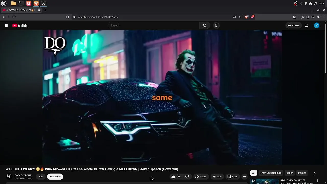Go forward to the next page

pyautogui.click(x=9, y=17)
